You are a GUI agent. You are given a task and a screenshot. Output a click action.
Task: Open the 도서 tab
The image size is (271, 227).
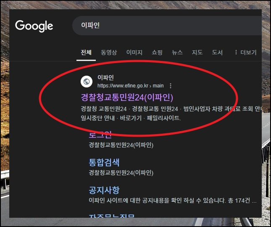click(x=217, y=53)
